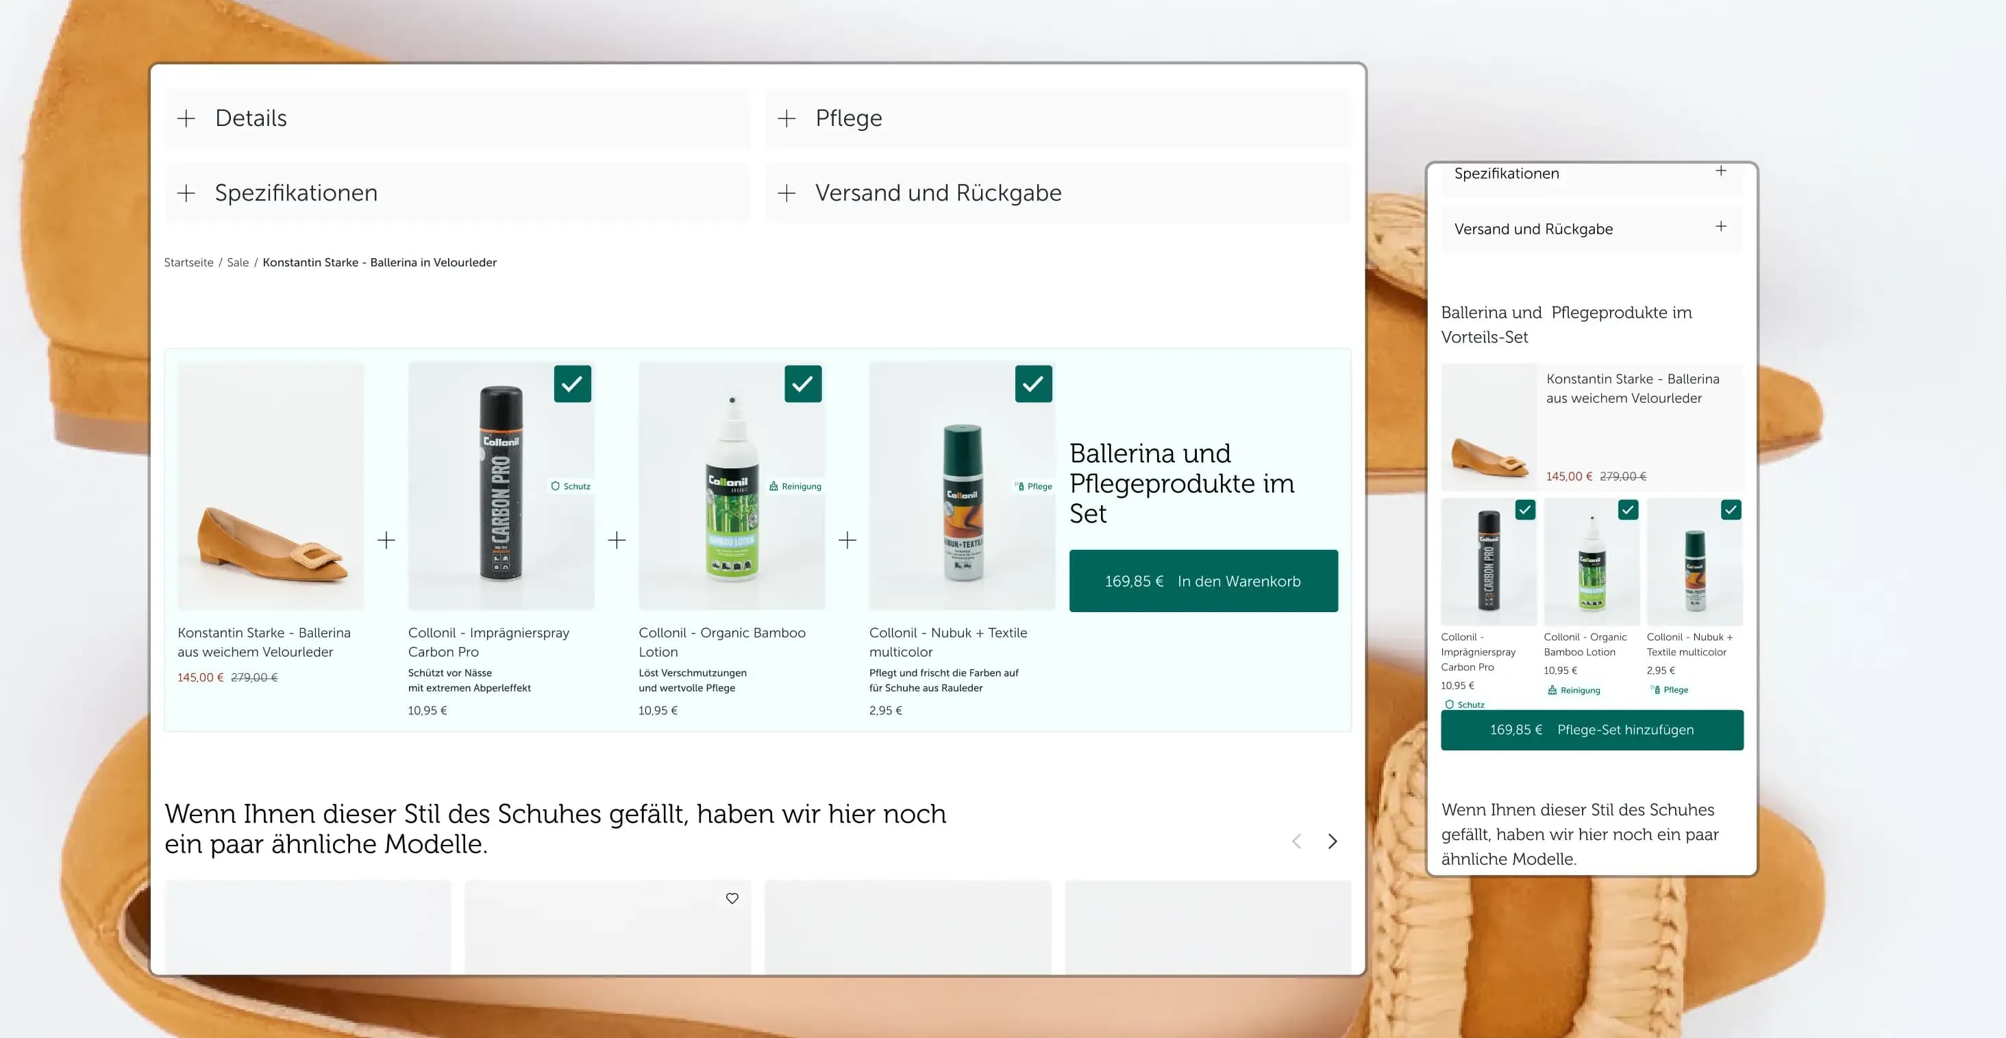Open the Sale breadcrumb link
The image size is (2006, 1038).
[238, 263]
